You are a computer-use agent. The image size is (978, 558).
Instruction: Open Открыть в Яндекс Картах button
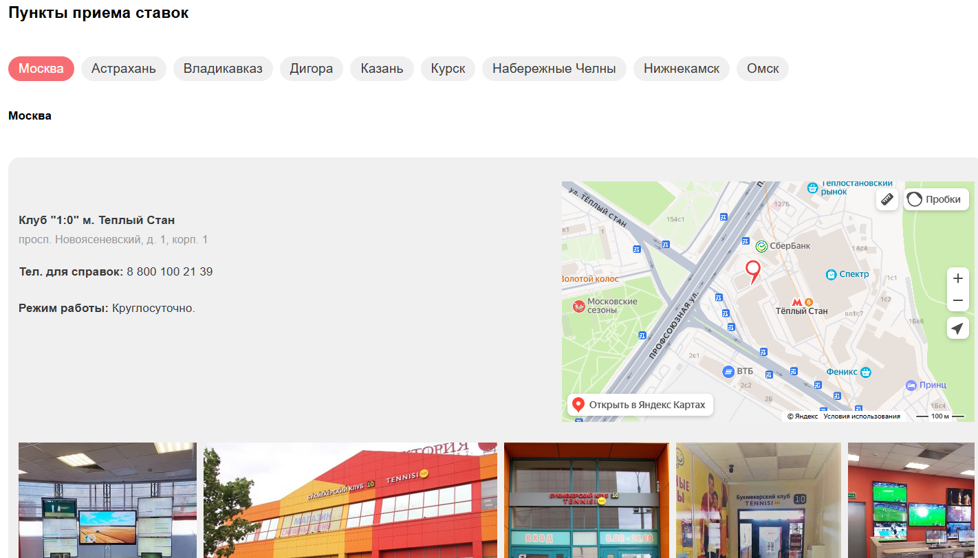[x=640, y=405]
